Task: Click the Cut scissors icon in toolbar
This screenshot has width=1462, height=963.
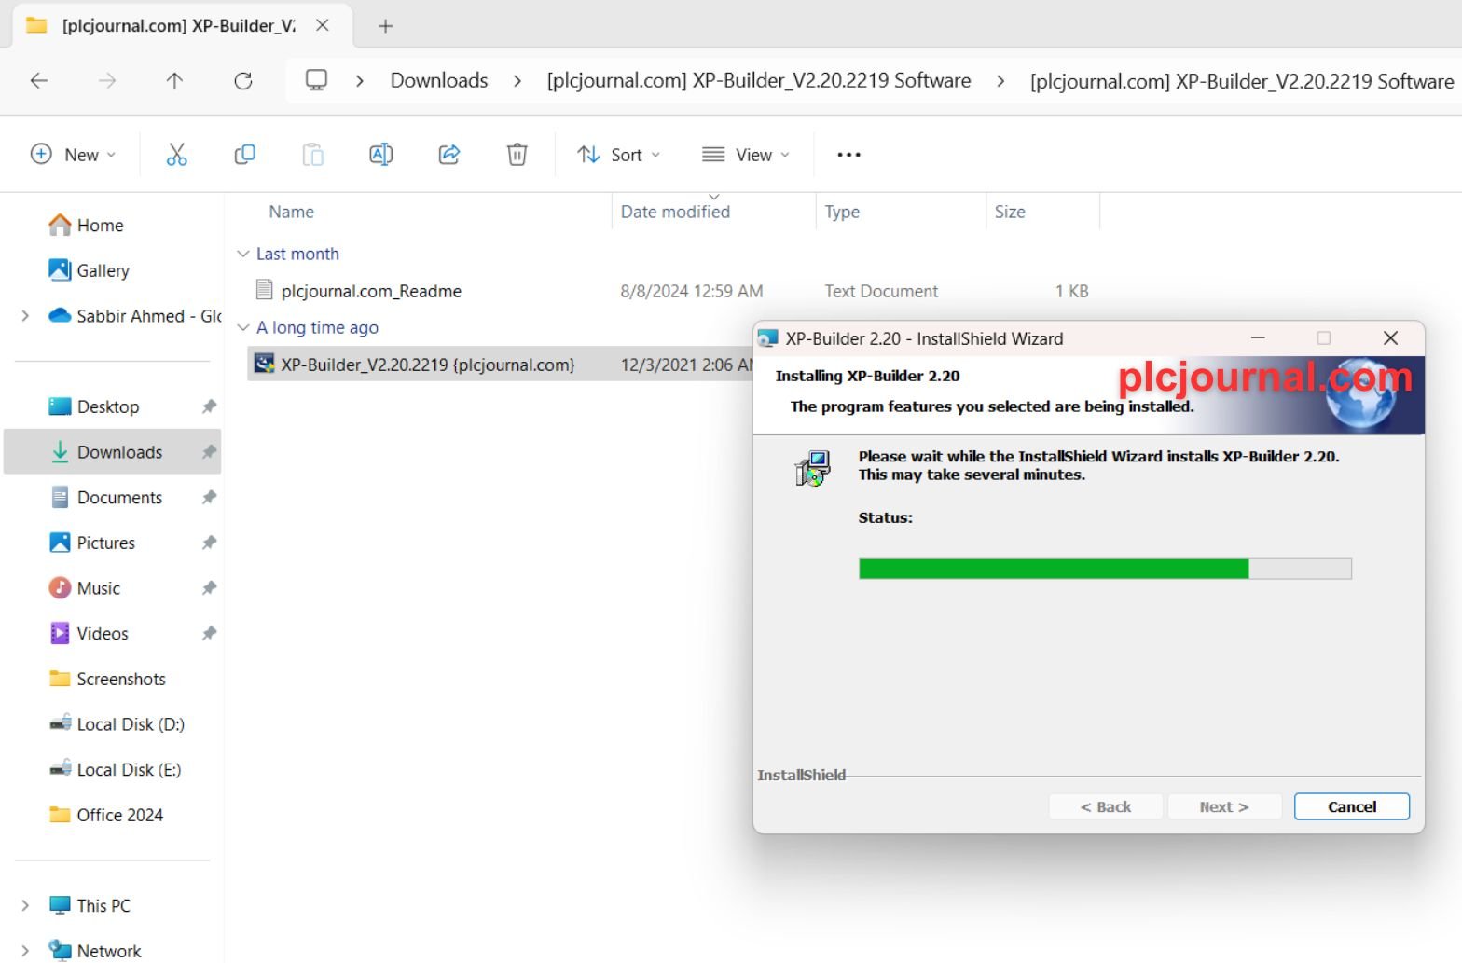Action: point(176,155)
